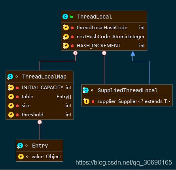The height and width of the screenshot is (170, 176).
Task: Select the Entry class title
Action: tap(40, 146)
